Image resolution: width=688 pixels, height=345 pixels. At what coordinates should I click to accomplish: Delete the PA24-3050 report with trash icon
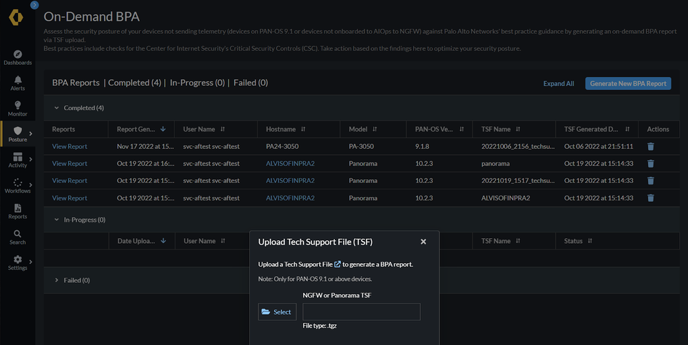(x=651, y=146)
